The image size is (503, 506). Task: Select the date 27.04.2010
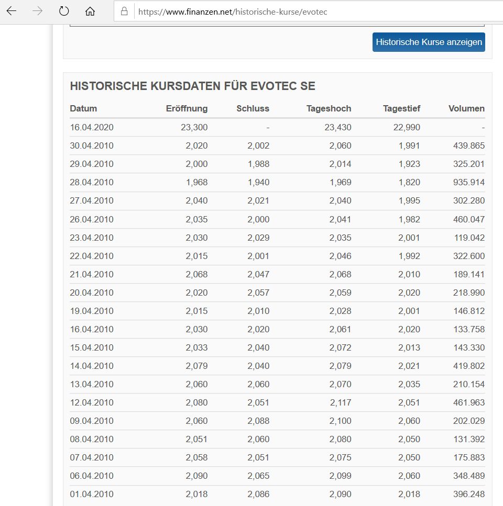coord(92,201)
